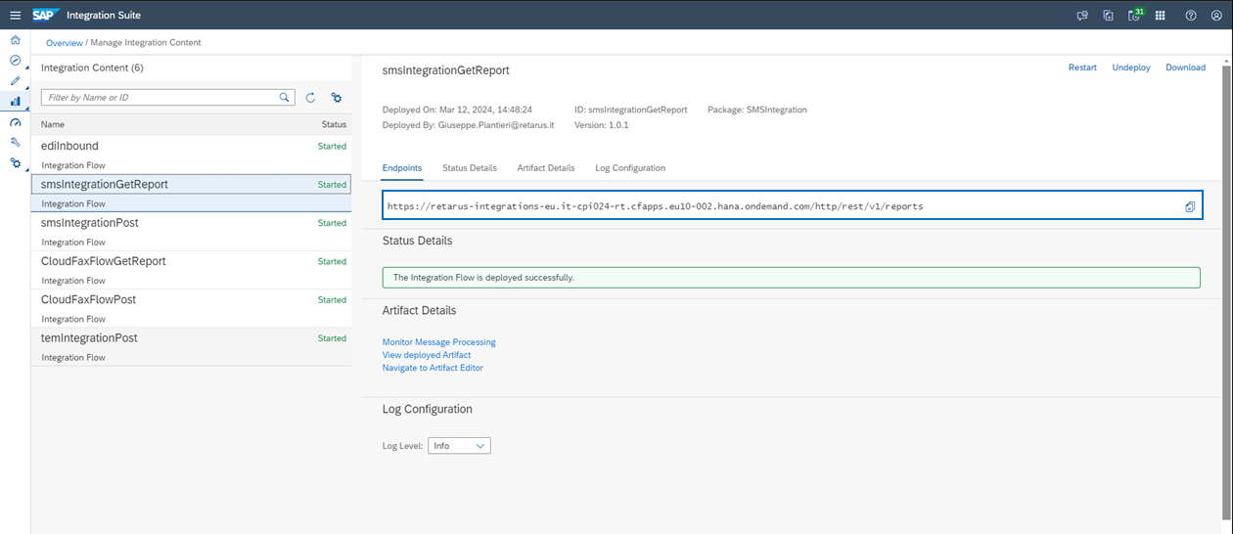Click the Undeploy button
Image resolution: width=1233 pixels, height=534 pixels.
pos(1130,67)
